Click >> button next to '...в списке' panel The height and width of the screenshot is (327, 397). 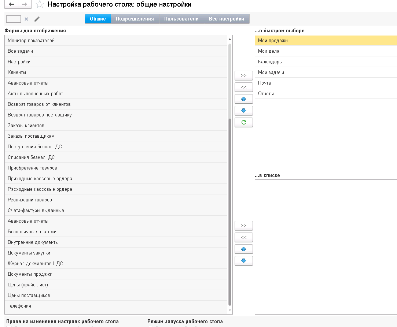click(243, 226)
